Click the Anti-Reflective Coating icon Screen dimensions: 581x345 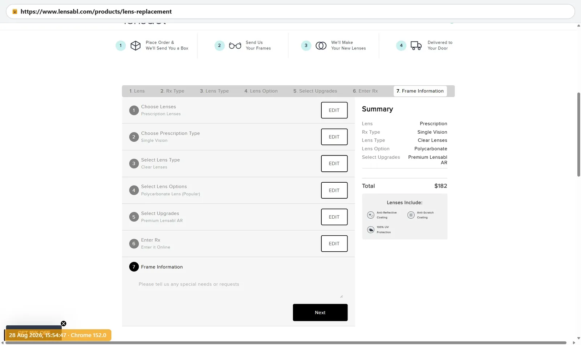tap(370, 215)
